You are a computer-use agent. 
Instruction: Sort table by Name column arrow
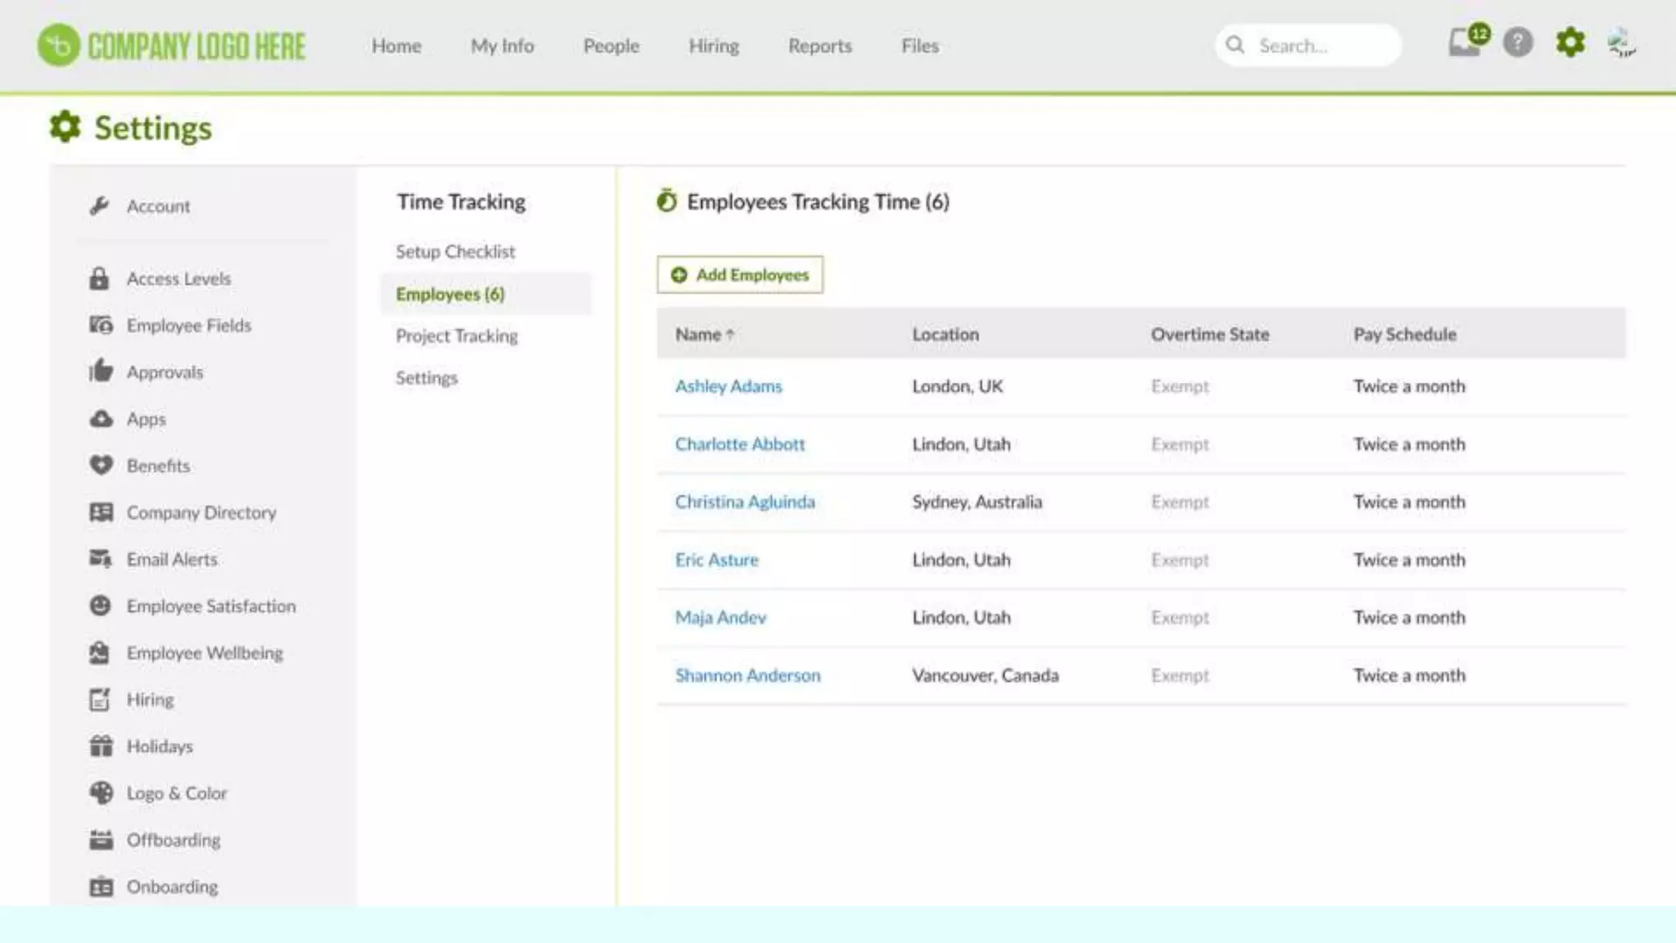click(730, 335)
